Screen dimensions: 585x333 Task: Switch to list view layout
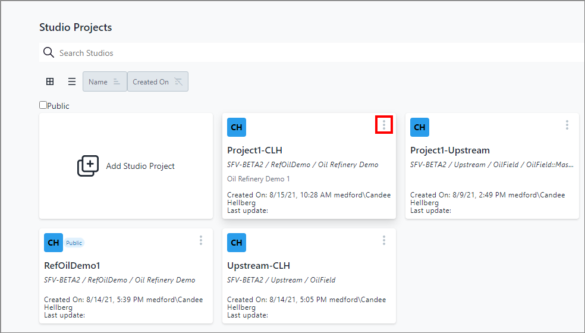click(71, 82)
